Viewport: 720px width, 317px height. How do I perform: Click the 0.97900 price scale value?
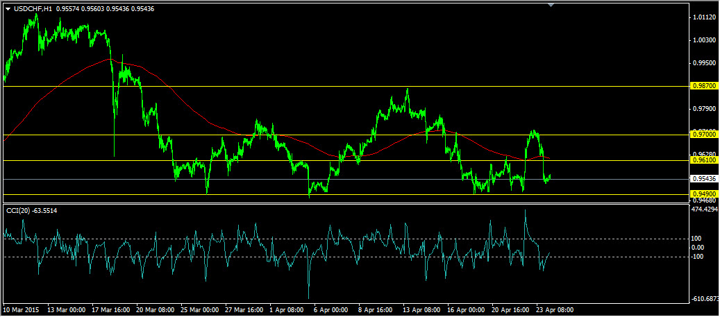click(x=705, y=109)
